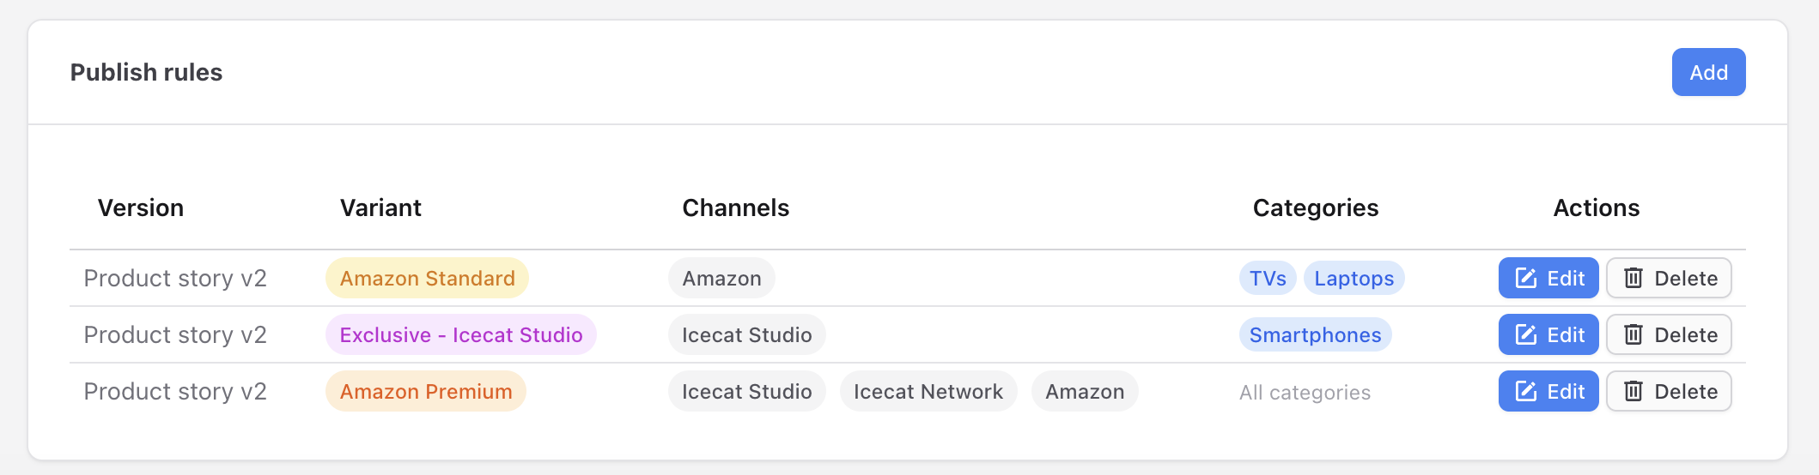Click the Icecat Network channel chip

click(928, 391)
